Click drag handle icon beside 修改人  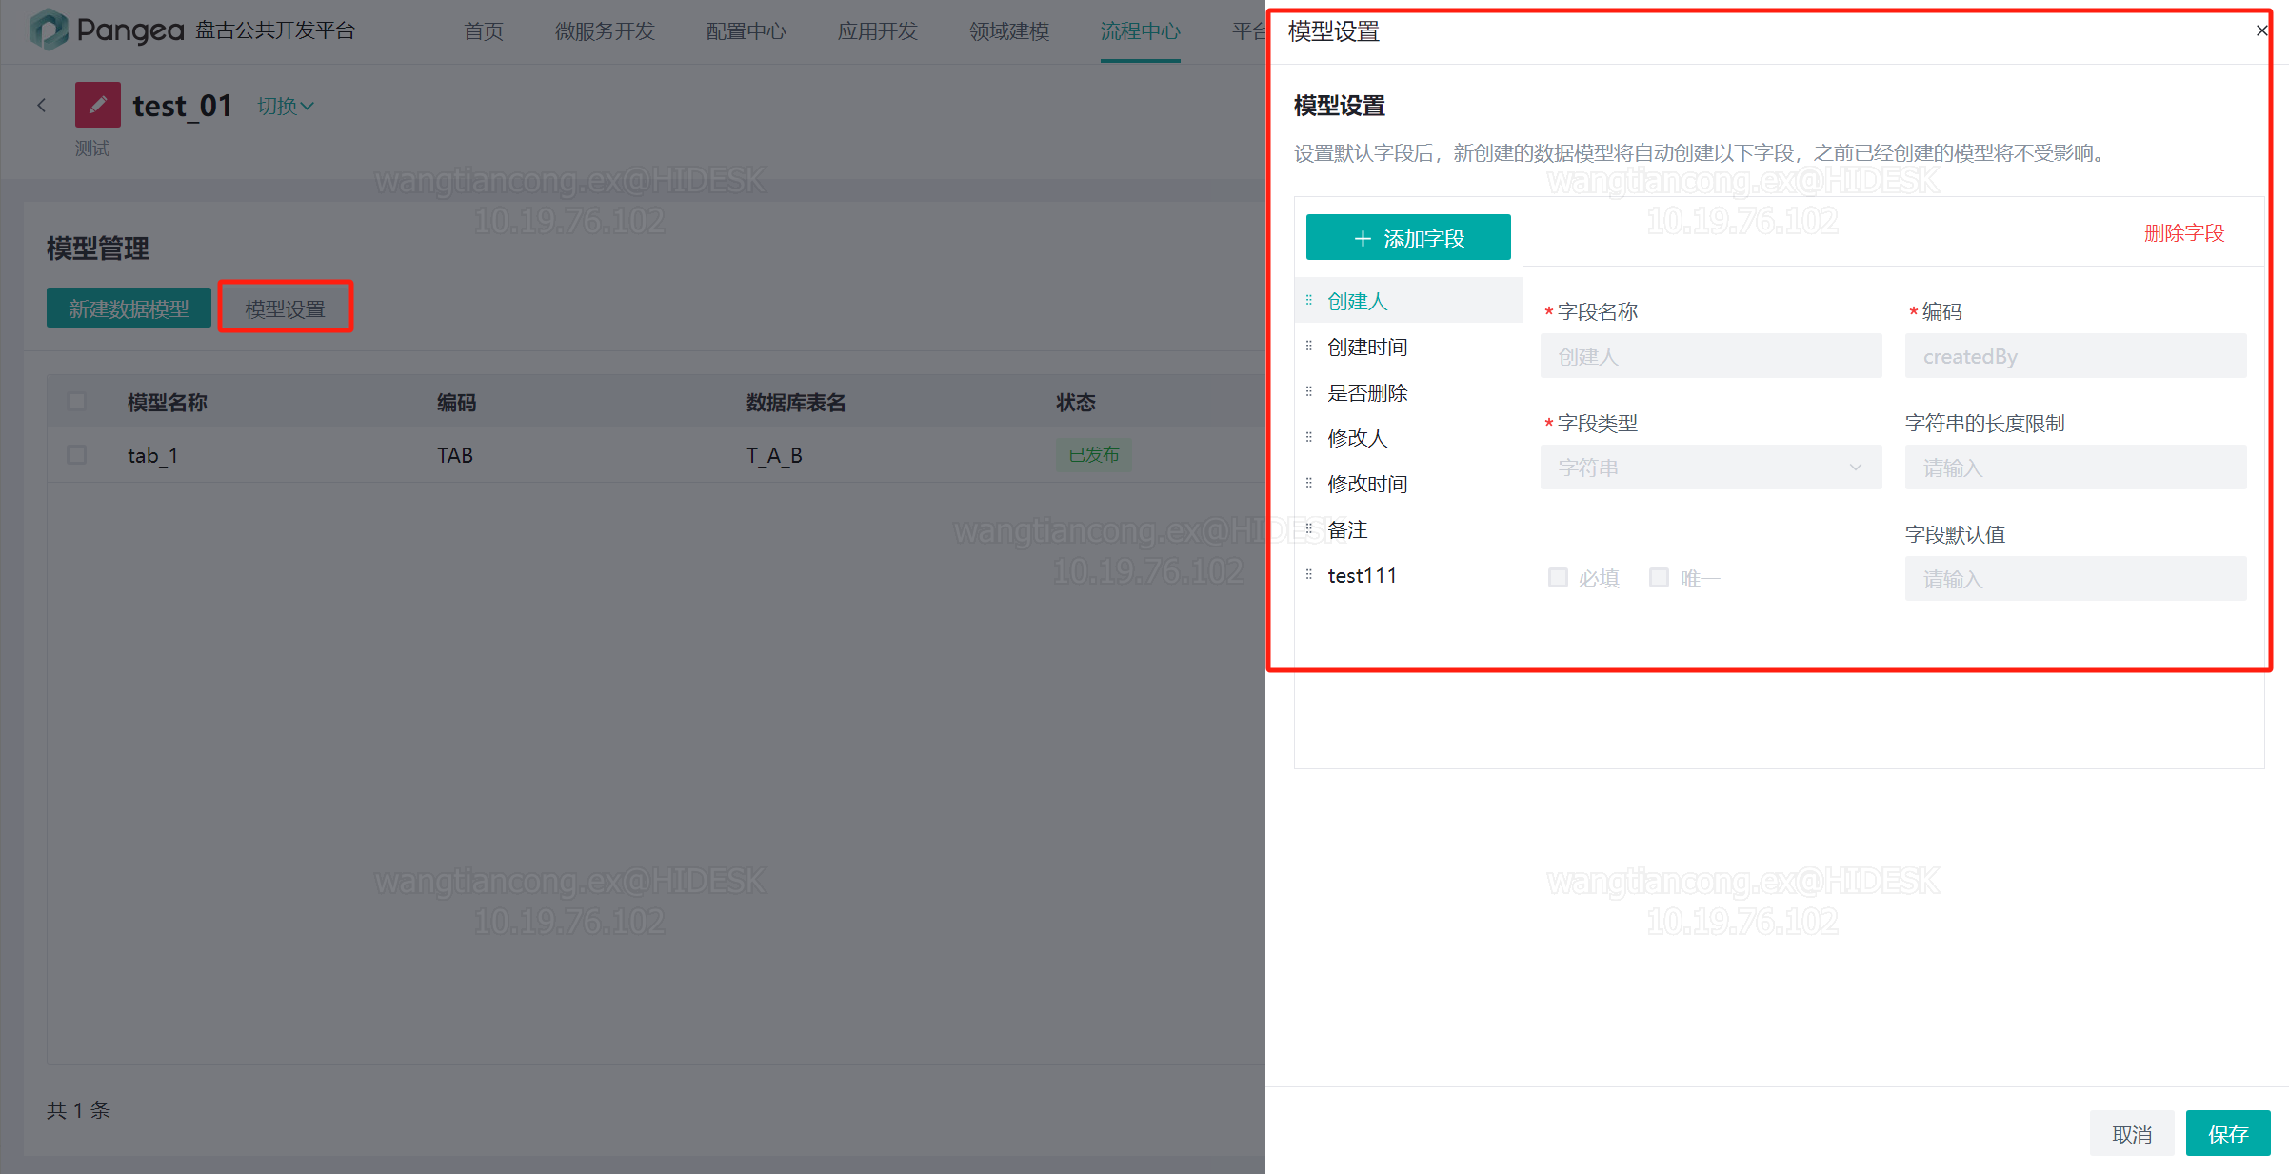coord(1308,437)
